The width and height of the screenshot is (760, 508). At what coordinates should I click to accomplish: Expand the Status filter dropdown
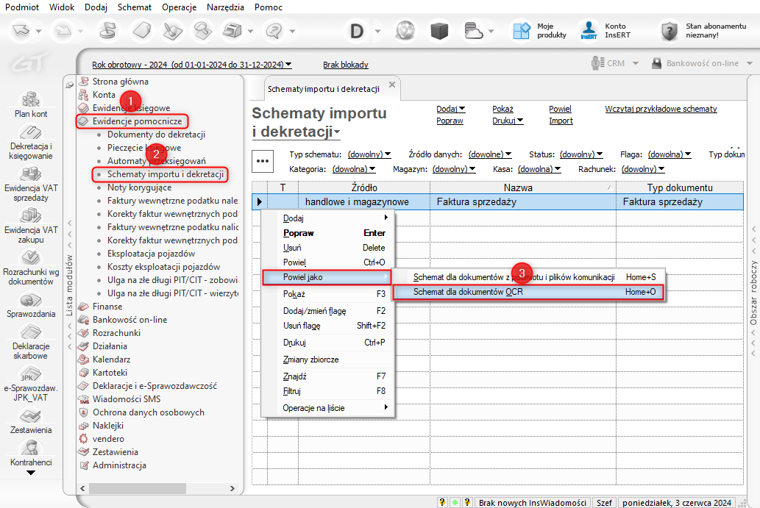[581, 155]
